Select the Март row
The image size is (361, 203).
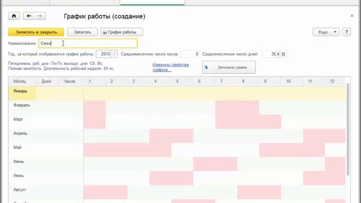(x=177, y=122)
